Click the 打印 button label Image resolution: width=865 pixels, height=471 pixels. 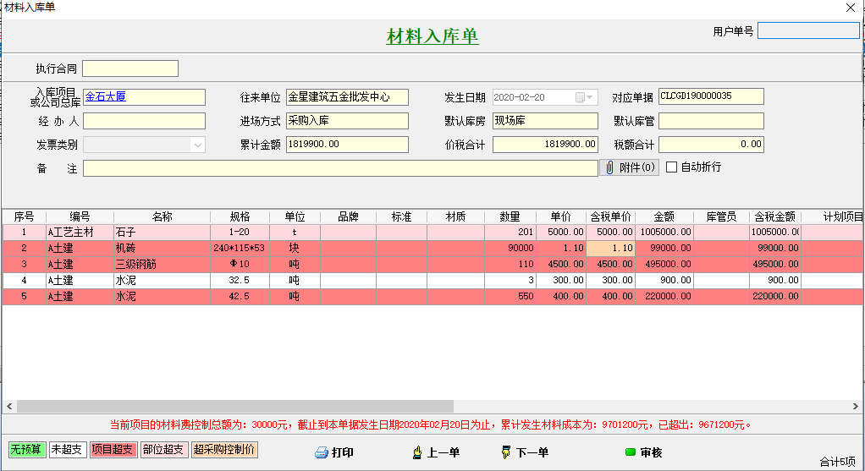tap(343, 453)
